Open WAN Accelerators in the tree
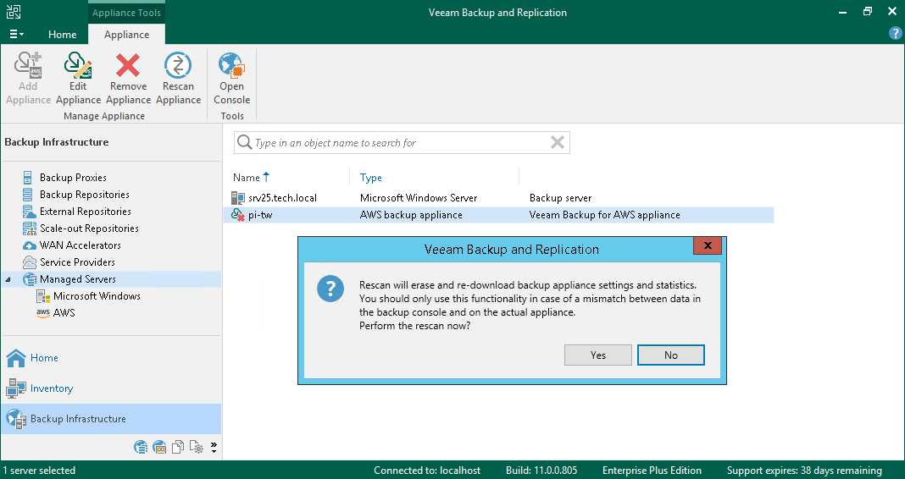905x479 pixels. [x=81, y=245]
